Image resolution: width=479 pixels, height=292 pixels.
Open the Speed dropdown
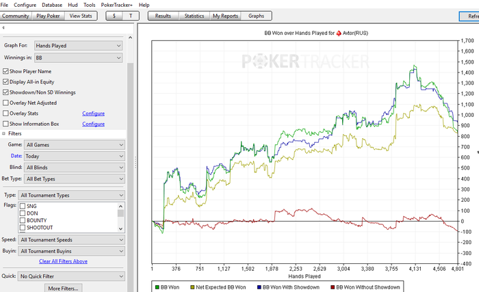(x=71, y=240)
